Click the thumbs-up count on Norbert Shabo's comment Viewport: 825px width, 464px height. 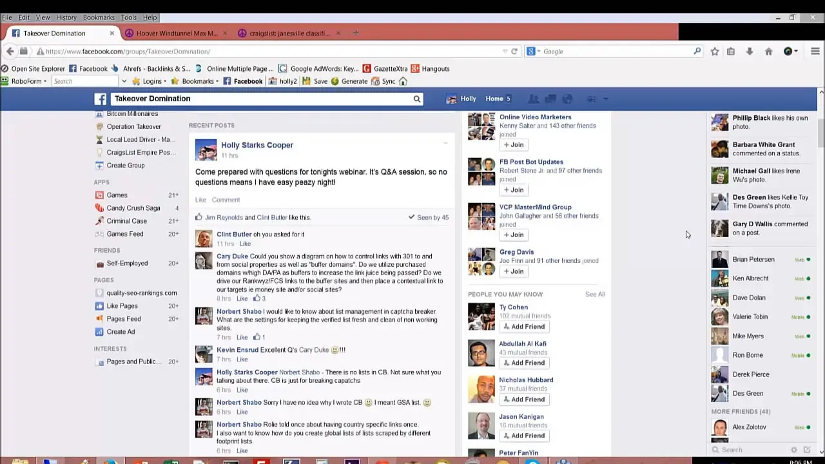[x=259, y=337]
